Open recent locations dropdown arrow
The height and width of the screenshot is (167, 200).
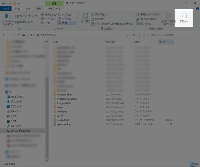[x=15, y=35]
